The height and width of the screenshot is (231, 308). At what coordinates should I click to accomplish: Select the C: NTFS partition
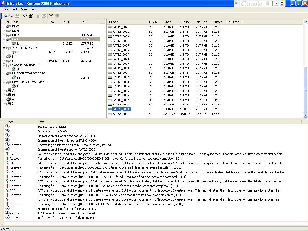click(x=19, y=52)
